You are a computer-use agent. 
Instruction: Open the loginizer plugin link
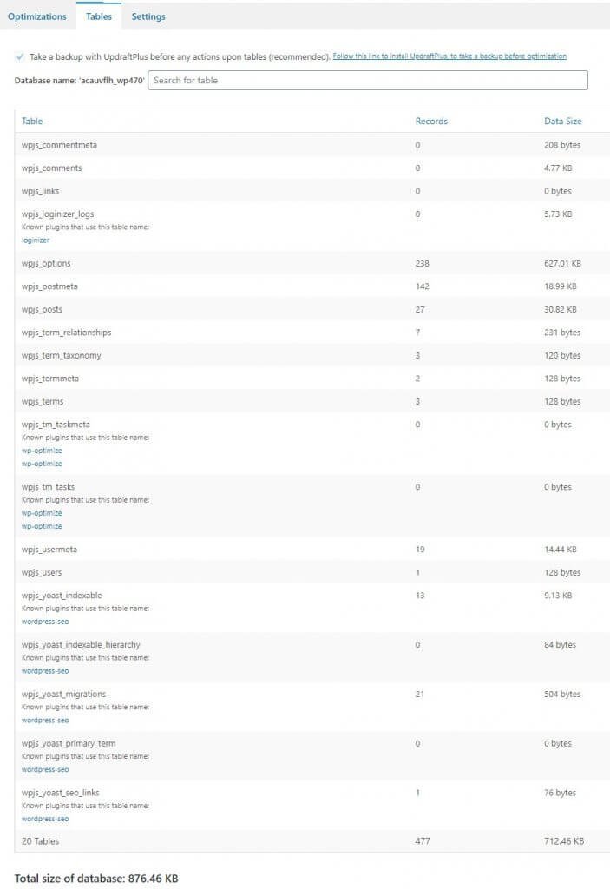click(36, 240)
